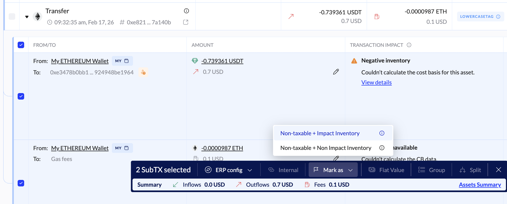Click the View details link
Image resolution: width=507 pixels, height=204 pixels.
pos(376,83)
